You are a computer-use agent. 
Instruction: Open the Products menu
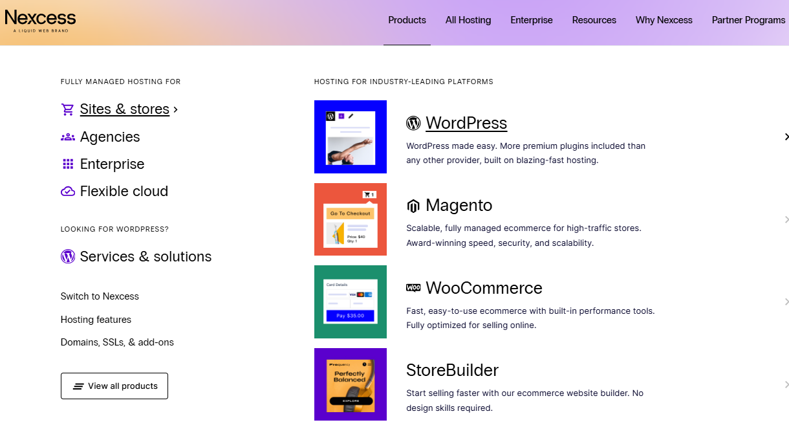(407, 20)
